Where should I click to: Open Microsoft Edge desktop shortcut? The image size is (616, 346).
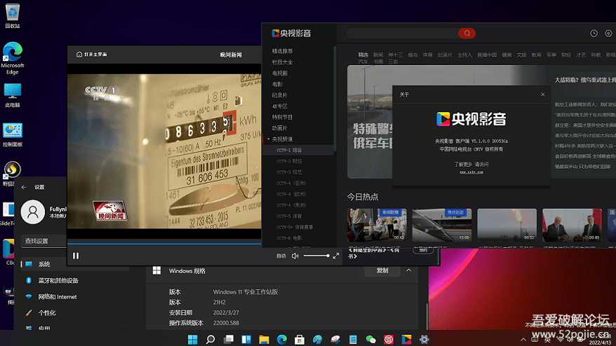12,57
